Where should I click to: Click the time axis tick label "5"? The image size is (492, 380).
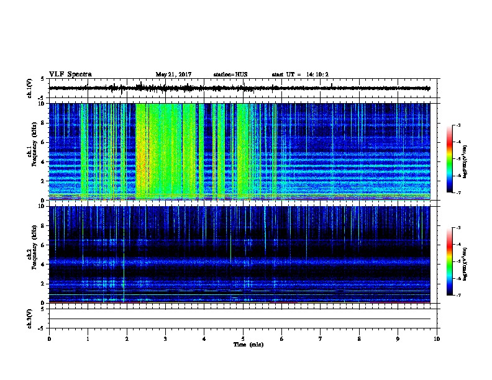243,339
